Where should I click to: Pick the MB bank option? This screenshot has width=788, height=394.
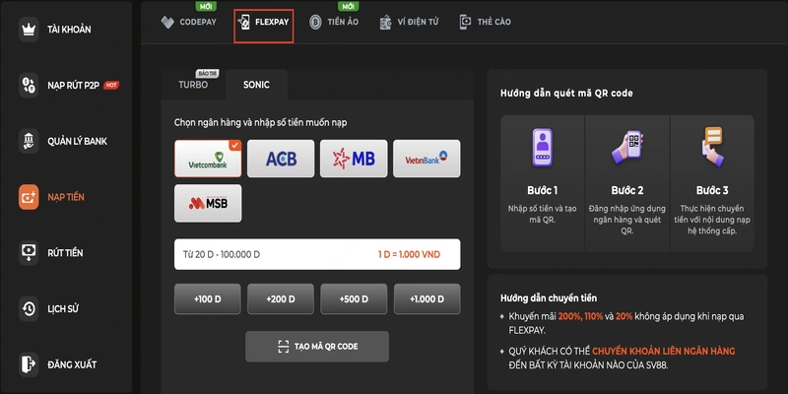click(x=354, y=158)
